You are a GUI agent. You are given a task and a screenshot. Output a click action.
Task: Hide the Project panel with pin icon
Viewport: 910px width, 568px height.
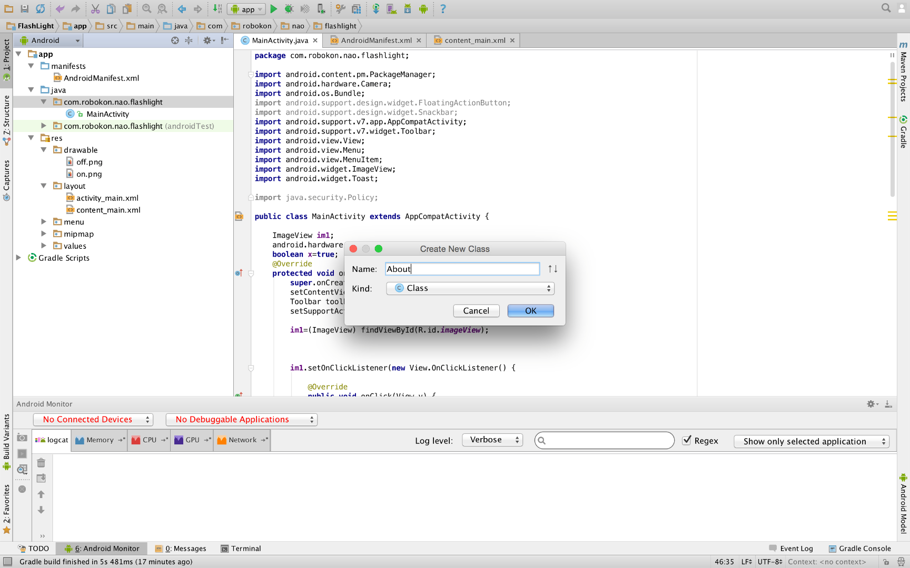click(225, 40)
